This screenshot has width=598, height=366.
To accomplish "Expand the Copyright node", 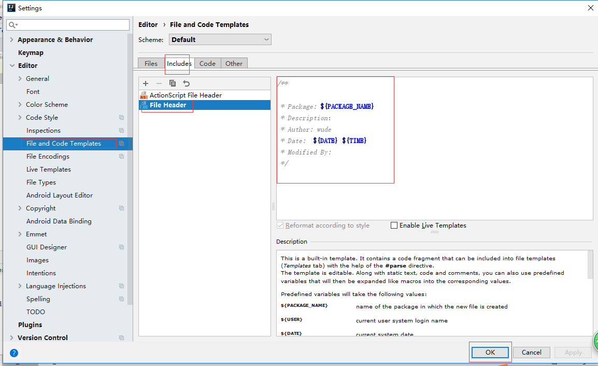I will (x=20, y=208).
